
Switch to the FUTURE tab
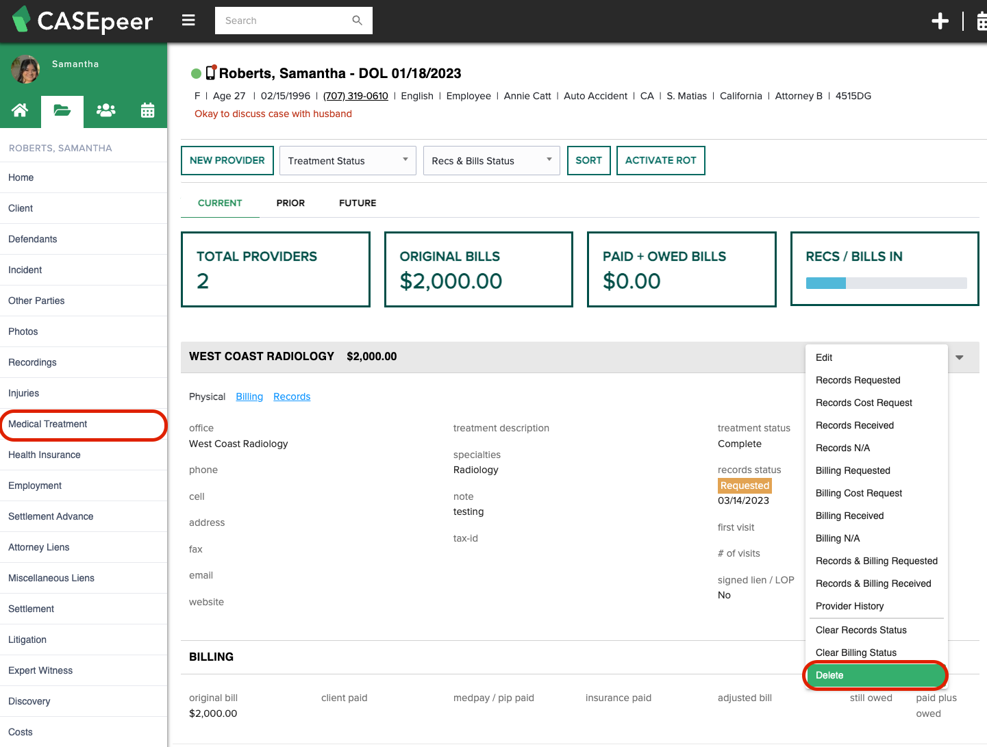(x=358, y=203)
